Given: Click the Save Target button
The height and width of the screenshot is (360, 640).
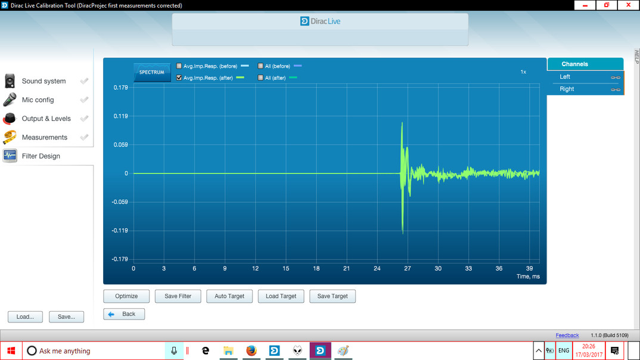Looking at the screenshot, I should point(333,296).
